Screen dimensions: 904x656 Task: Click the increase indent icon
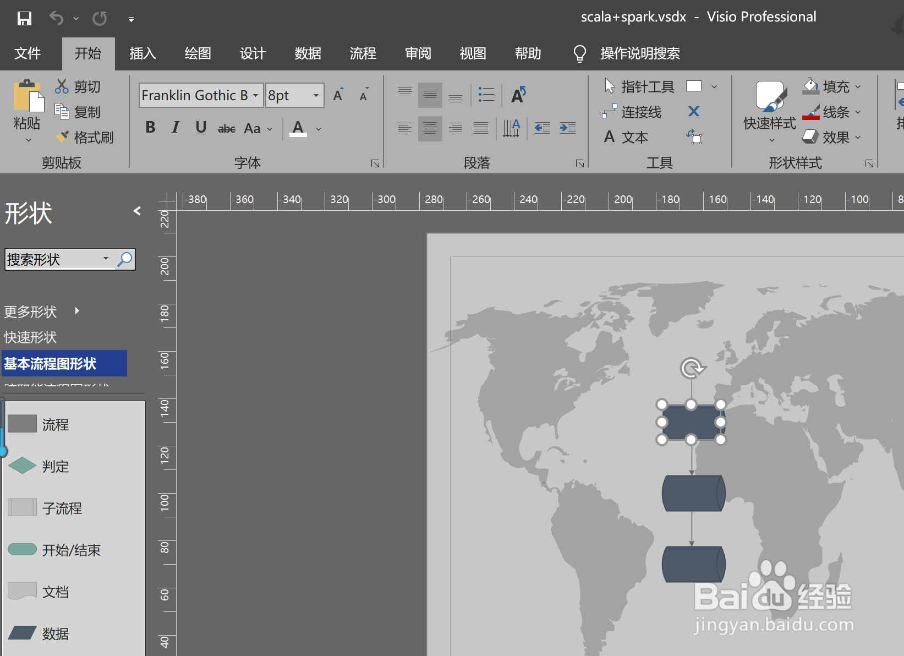tap(568, 129)
